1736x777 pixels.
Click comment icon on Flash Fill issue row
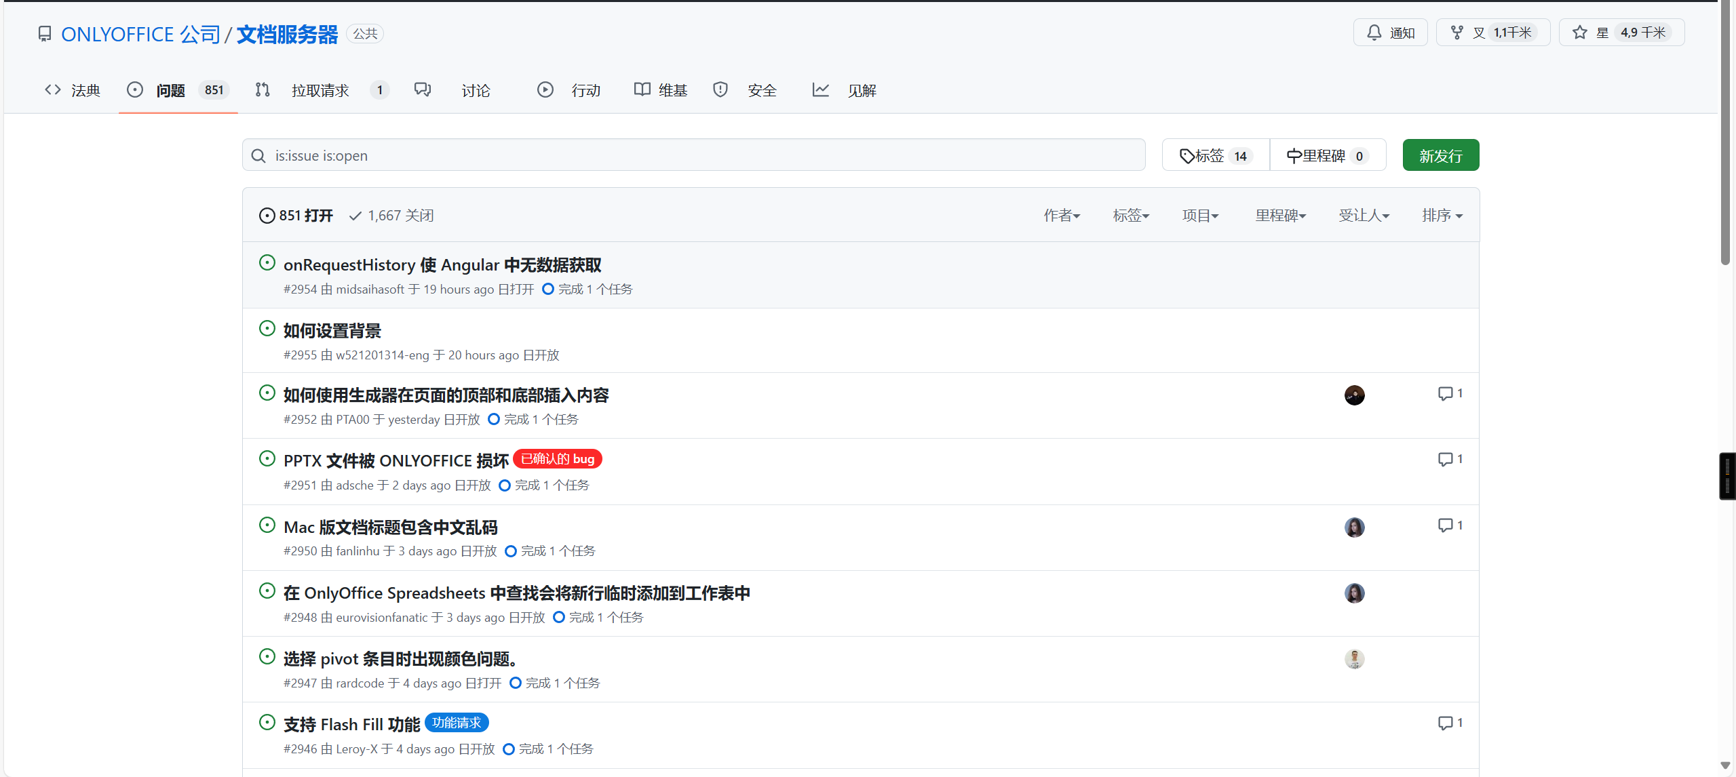[1445, 723]
